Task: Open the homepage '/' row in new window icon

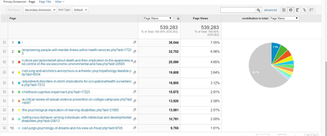Action: tap(135, 42)
